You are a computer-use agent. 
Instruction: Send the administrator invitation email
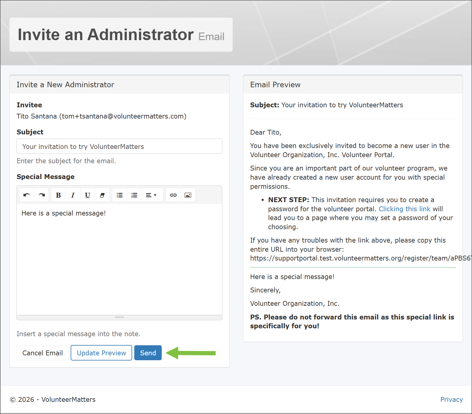point(148,353)
